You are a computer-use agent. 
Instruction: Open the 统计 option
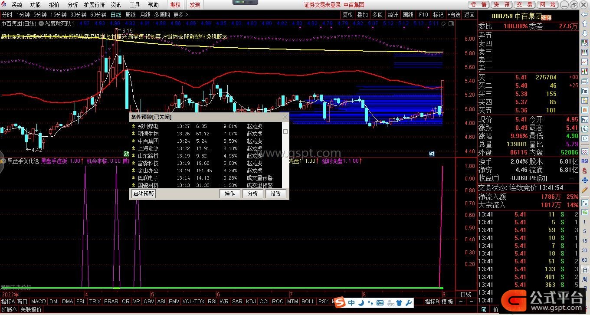[x=393, y=15]
